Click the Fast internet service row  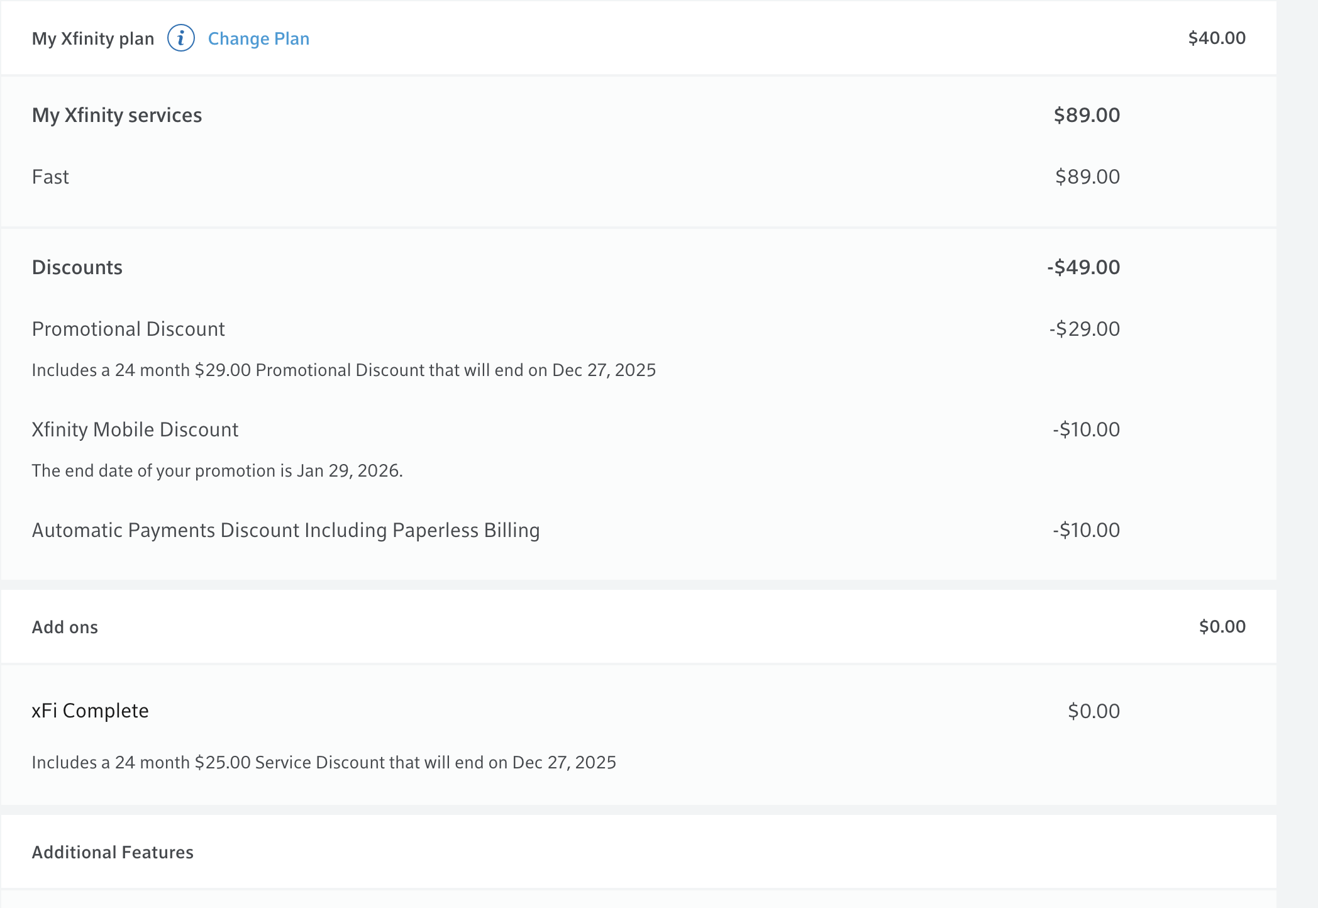tap(50, 177)
